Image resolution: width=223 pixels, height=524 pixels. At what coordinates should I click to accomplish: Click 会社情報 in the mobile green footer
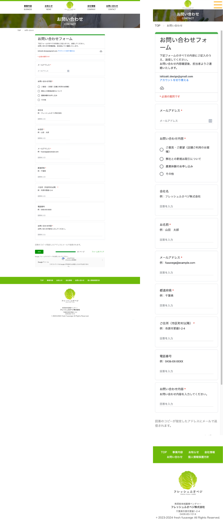210,452
